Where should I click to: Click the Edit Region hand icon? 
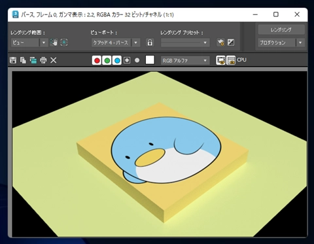click(54, 43)
